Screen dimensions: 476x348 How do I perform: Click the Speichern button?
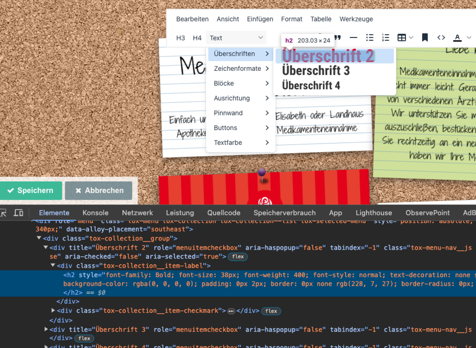pos(31,191)
